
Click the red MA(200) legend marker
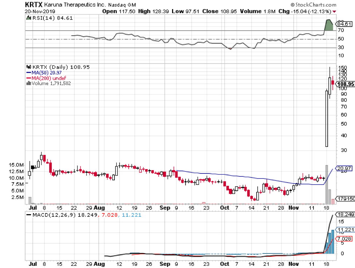coord(28,78)
